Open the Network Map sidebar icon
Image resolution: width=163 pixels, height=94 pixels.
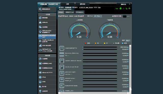[x=40, y=18]
